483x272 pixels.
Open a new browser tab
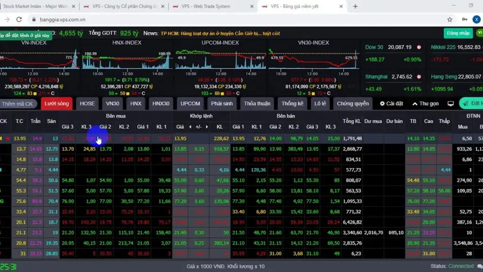(355, 6)
